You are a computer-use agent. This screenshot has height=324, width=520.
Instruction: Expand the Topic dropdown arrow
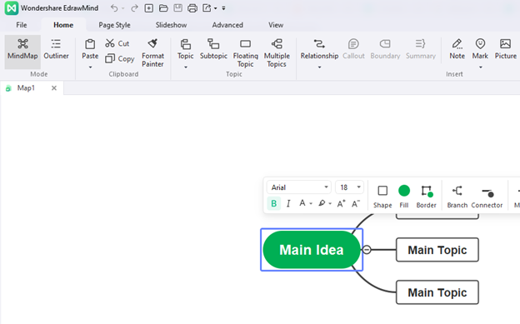point(186,67)
